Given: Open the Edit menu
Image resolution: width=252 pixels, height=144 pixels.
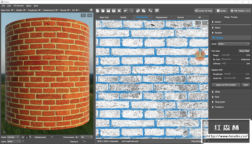Looking at the screenshot, I should click(x=9, y=6).
